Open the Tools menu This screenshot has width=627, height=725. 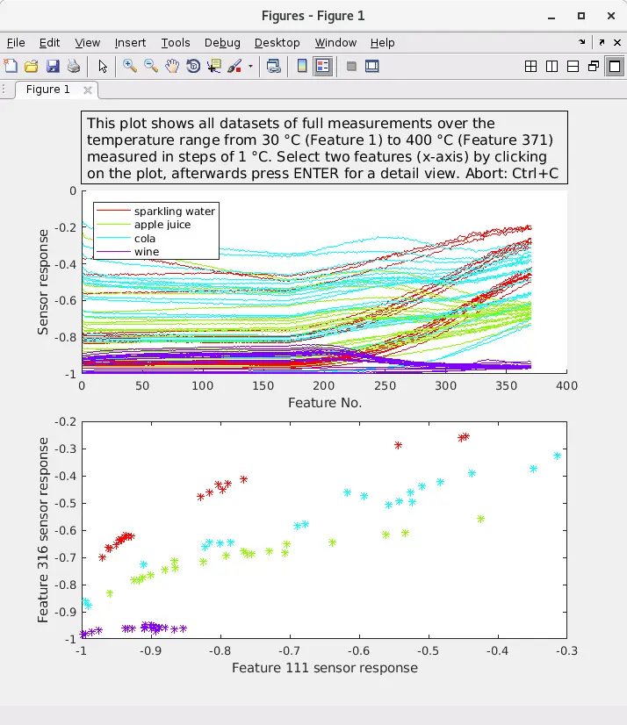pos(176,42)
